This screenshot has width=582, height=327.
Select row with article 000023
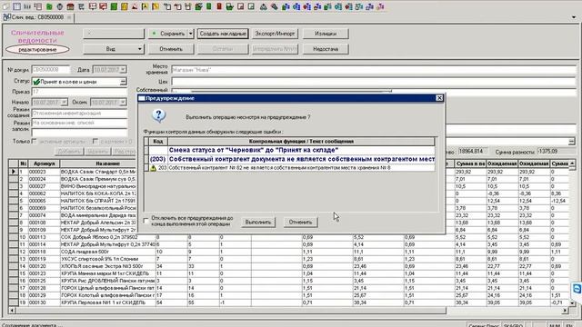coord(289,172)
